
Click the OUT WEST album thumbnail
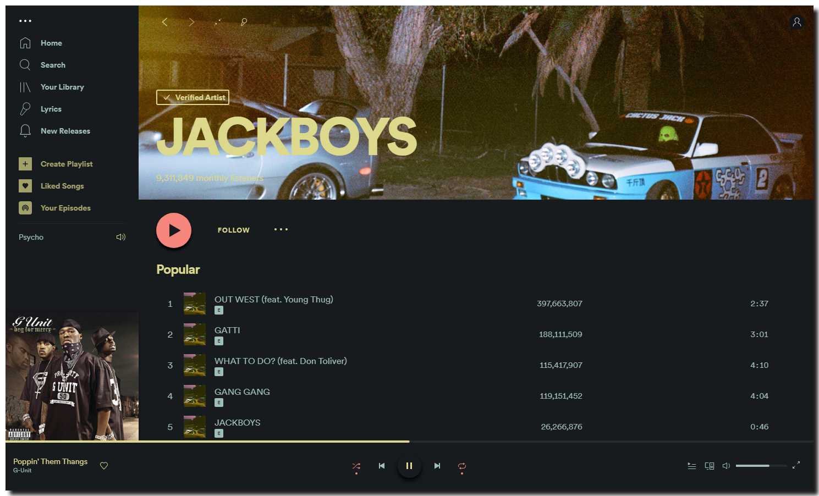tap(194, 304)
